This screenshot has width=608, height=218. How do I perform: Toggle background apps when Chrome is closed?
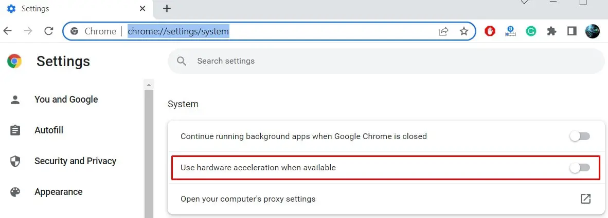tap(580, 136)
